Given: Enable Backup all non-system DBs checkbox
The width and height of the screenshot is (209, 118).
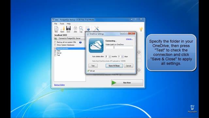Looking at the screenshot, I should pos(55,42).
